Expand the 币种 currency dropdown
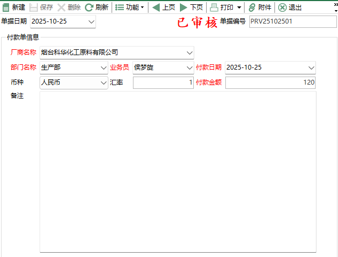The image size is (338, 257). coord(104,83)
